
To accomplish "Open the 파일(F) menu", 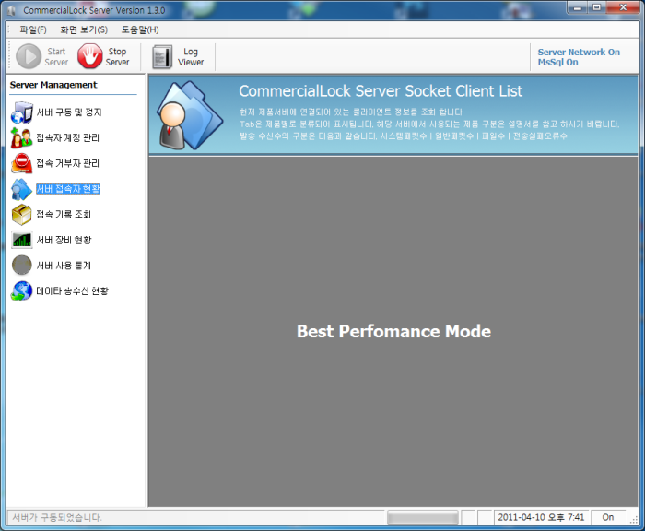I will 33,29.
